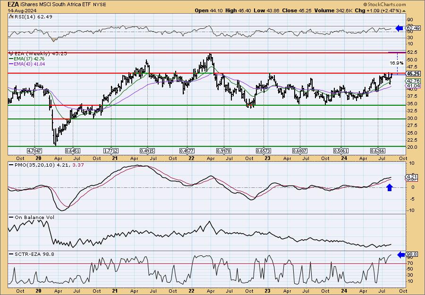Click the 16.9% upside target label
The image size is (425, 295).
point(396,63)
